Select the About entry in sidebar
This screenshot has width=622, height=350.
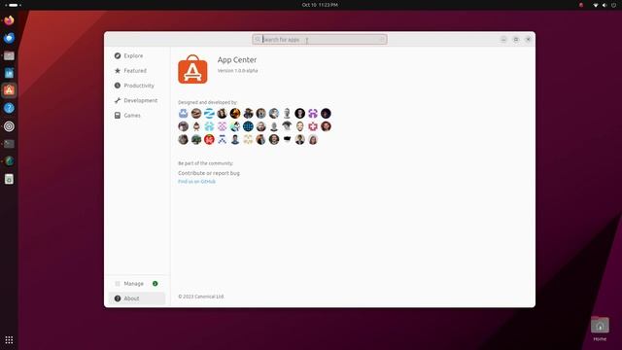(136, 298)
